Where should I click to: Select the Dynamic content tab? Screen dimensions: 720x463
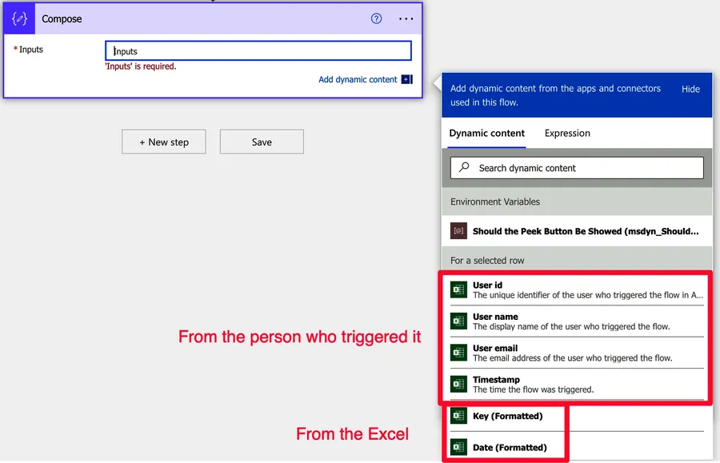486,134
